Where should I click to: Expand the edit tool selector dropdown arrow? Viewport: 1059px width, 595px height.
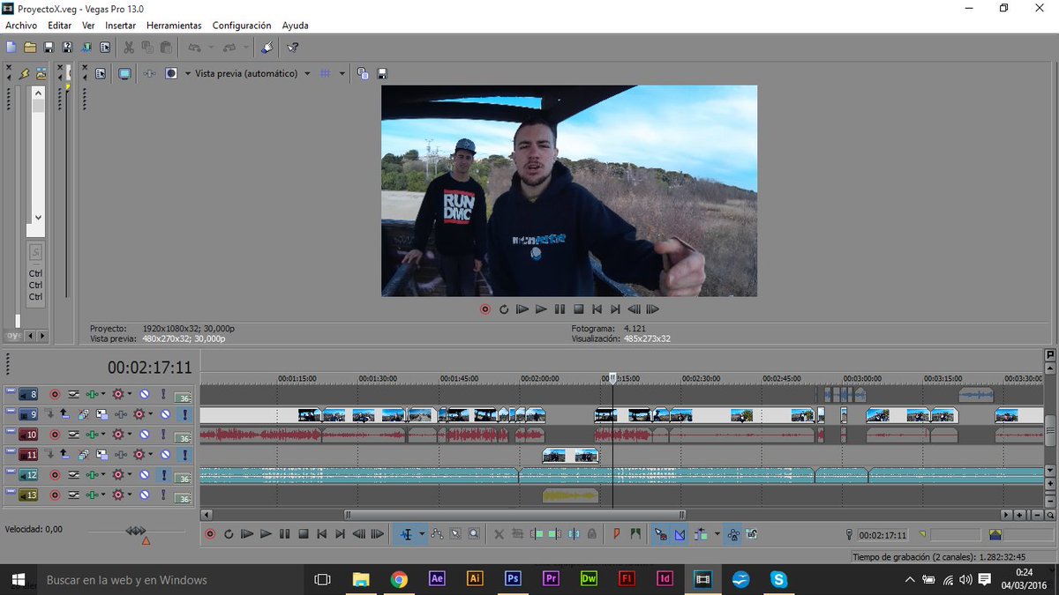[x=422, y=534]
